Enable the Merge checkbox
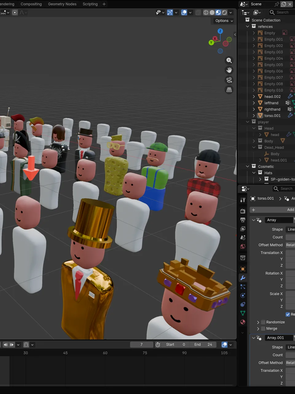The image size is (295, 394). [263, 328]
